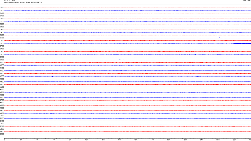This screenshot has width=251, height=141.
Task: Click the 16m axis tick label
Action: click(x=136, y=140)
